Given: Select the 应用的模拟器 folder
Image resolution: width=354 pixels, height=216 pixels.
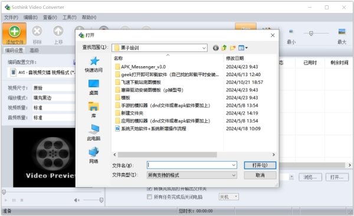Looking at the screenshot, I should (x=162, y=120).
